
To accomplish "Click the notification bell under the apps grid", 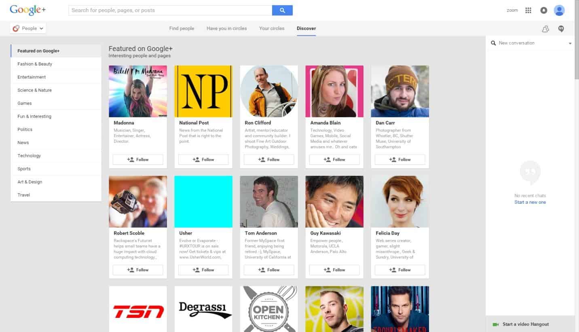I will tap(545, 29).
